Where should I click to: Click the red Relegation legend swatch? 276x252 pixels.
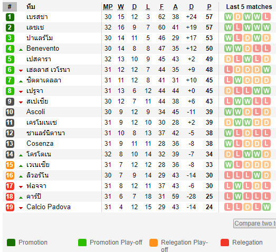(225, 242)
